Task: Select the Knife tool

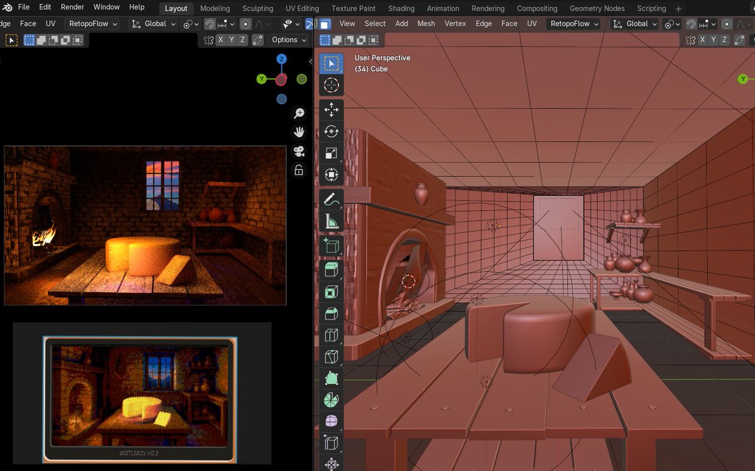Action: tap(332, 356)
